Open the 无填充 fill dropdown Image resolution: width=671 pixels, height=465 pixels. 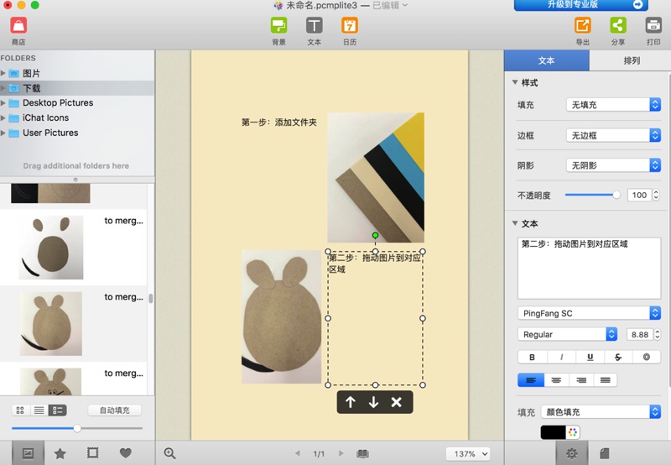pos(613,104)
